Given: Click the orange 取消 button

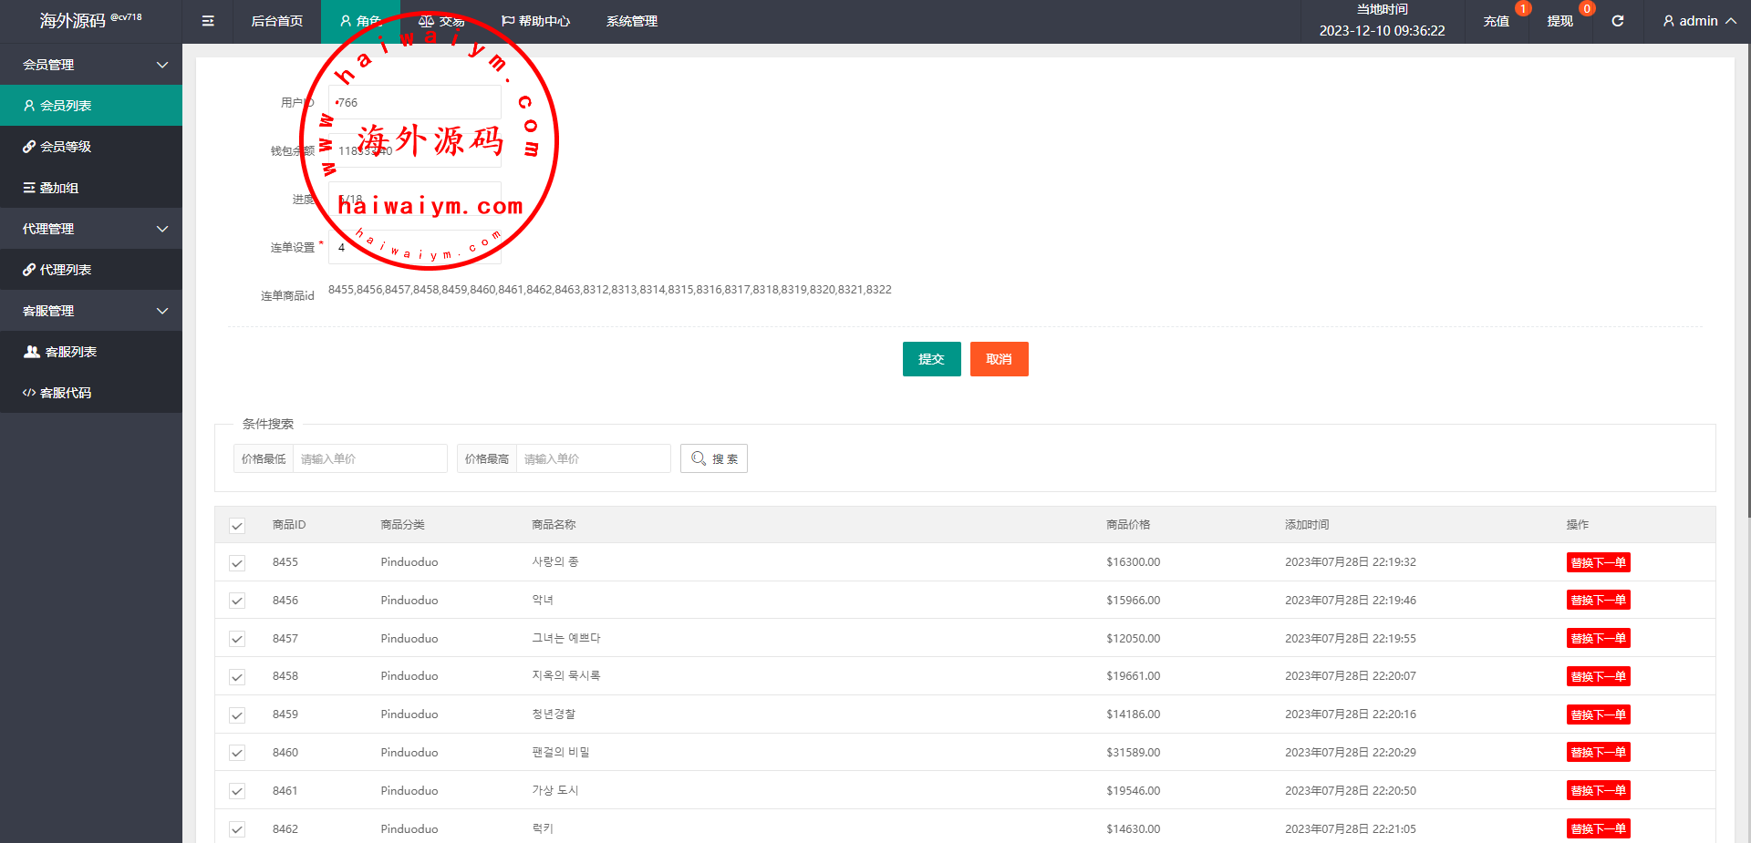Looking at the screenshot, I should click(999, 359).
